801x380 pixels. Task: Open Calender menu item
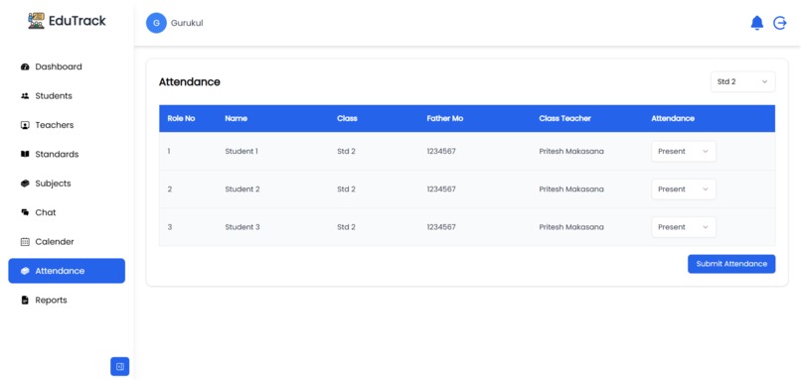67,242
